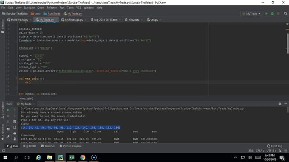Open the Windows Start menu
Screen dimensions: 289x162
click(5, 157)
